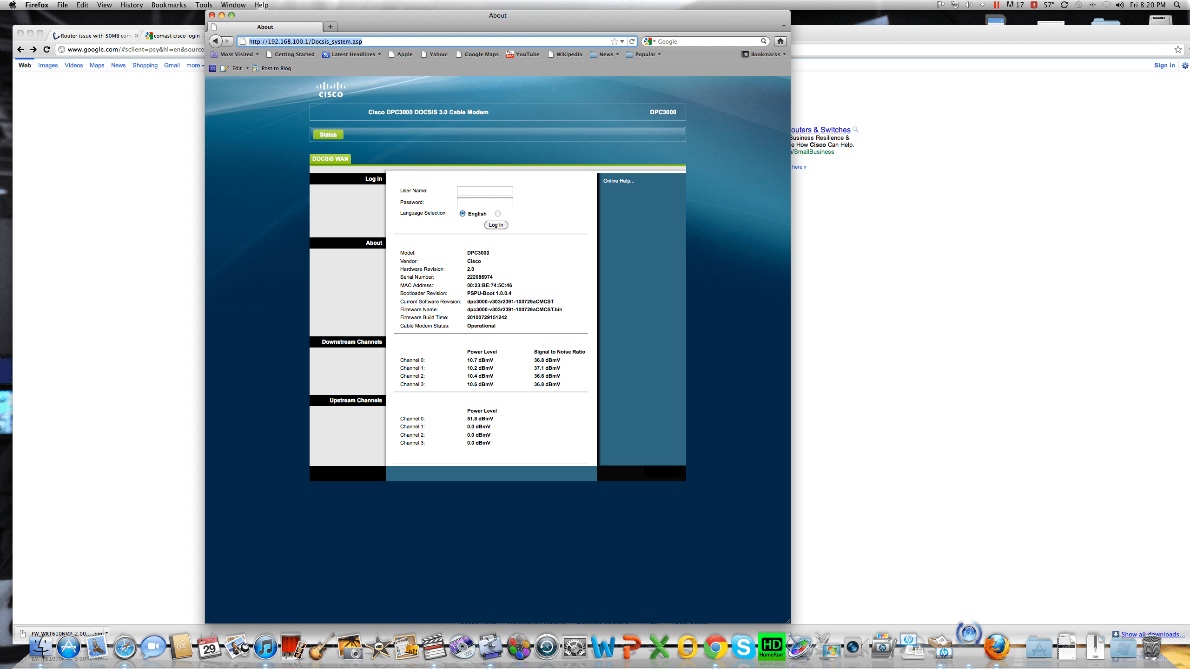
Task: Click Chrome's bookmark star in background window
Action: tap(1177, 49)
